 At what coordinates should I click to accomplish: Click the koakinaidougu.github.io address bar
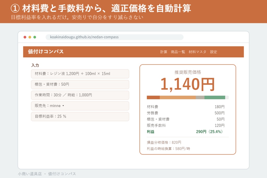tap(115, 37)
